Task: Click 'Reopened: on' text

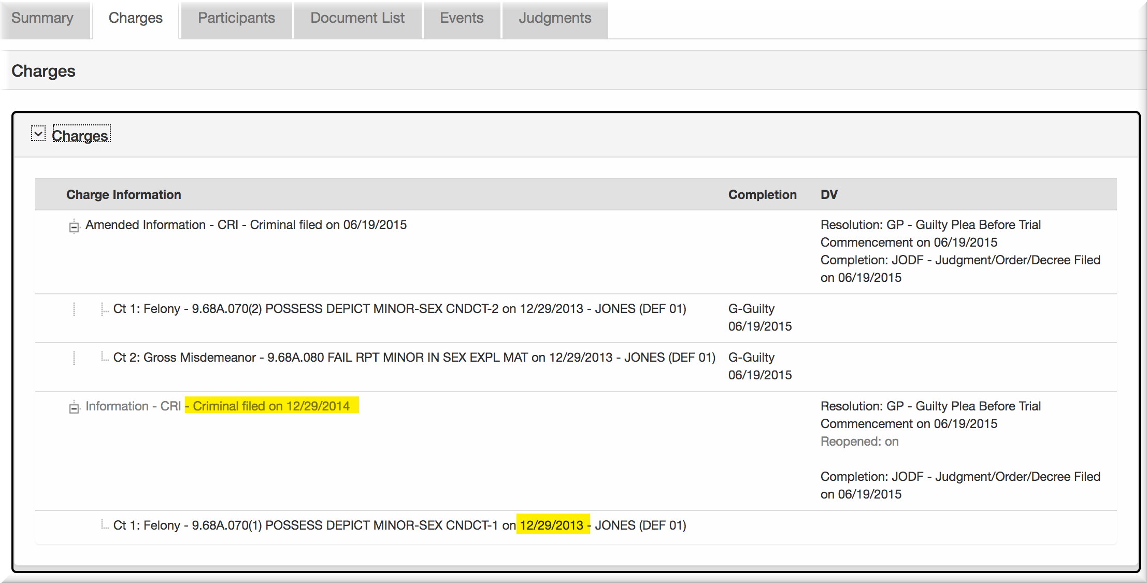Action: click(859, 442)
